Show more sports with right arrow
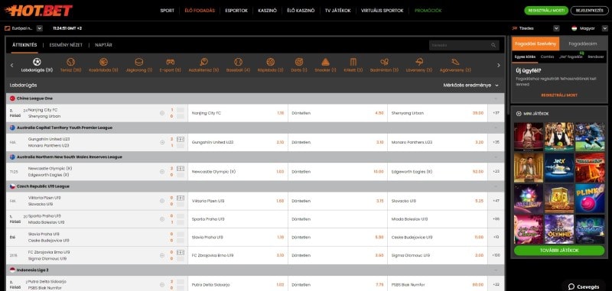 499,65
